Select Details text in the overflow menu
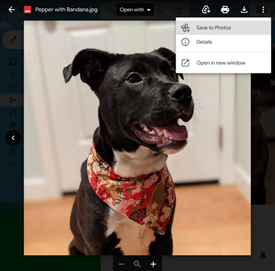Viewport: 275px width, 271px height. [204, 42]
